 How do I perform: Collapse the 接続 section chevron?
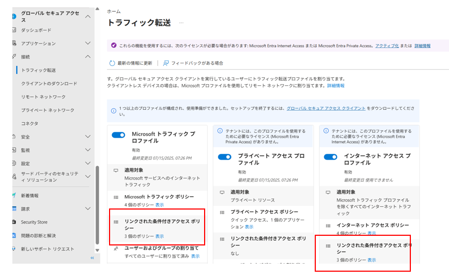88,57
